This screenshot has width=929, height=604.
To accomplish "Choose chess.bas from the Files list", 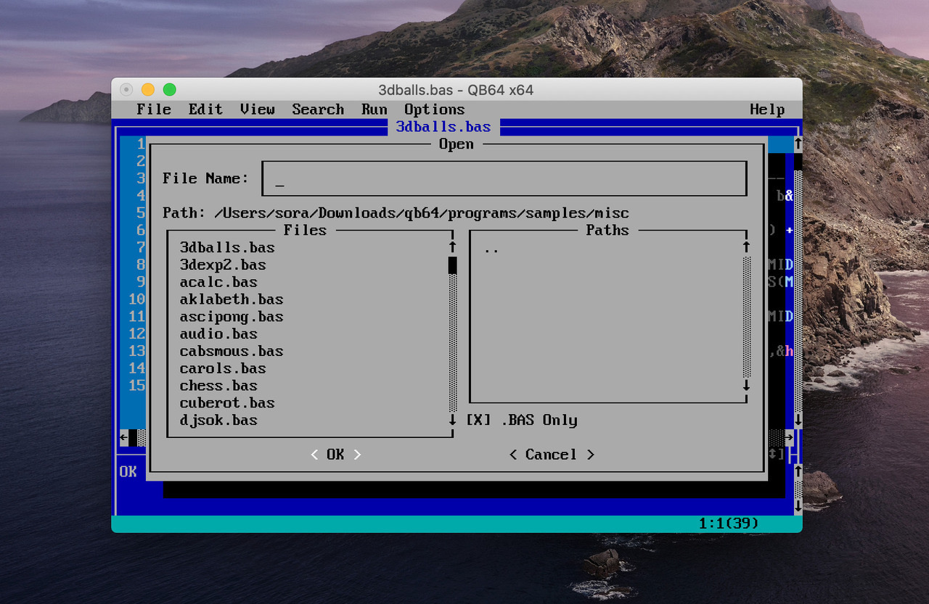I will pos(218,386).
